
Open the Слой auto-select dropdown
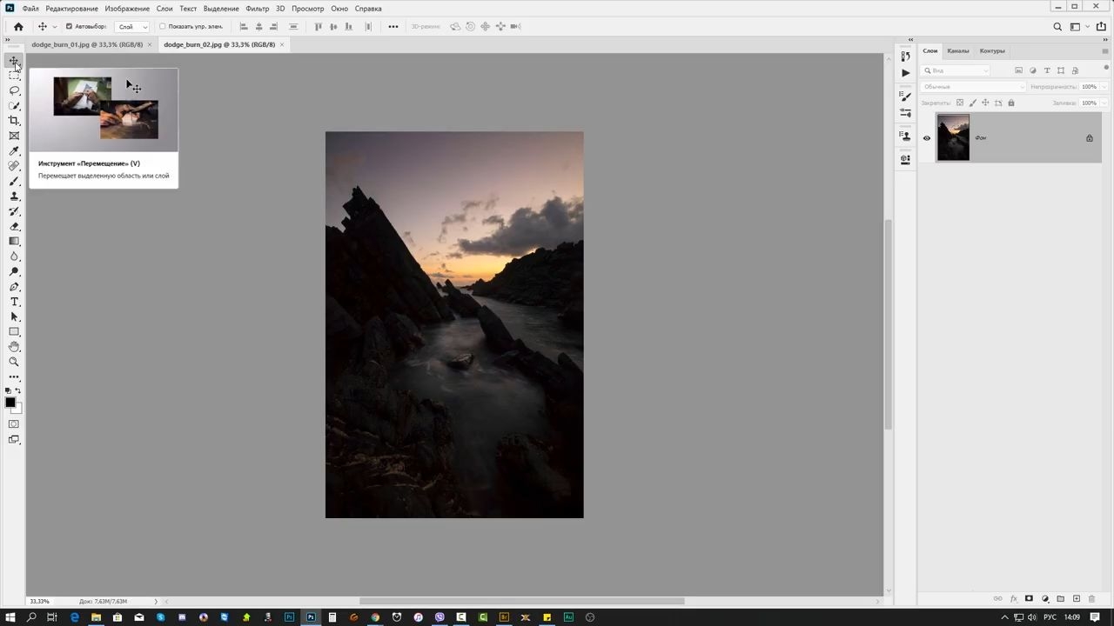[132, 27]
